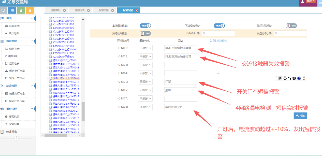
Task: Select tree node 通皋大道K14上行550-1
Action: 66,78
